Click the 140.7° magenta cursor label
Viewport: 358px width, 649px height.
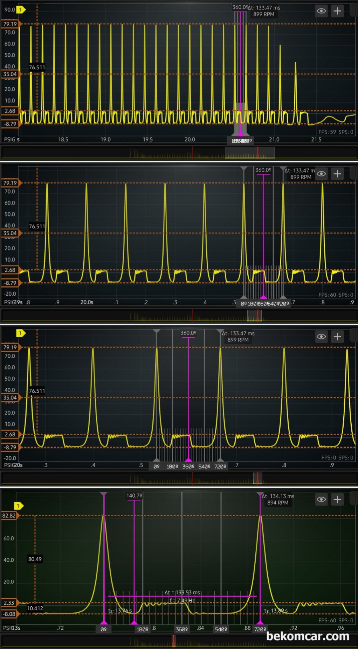click(134, 496)
